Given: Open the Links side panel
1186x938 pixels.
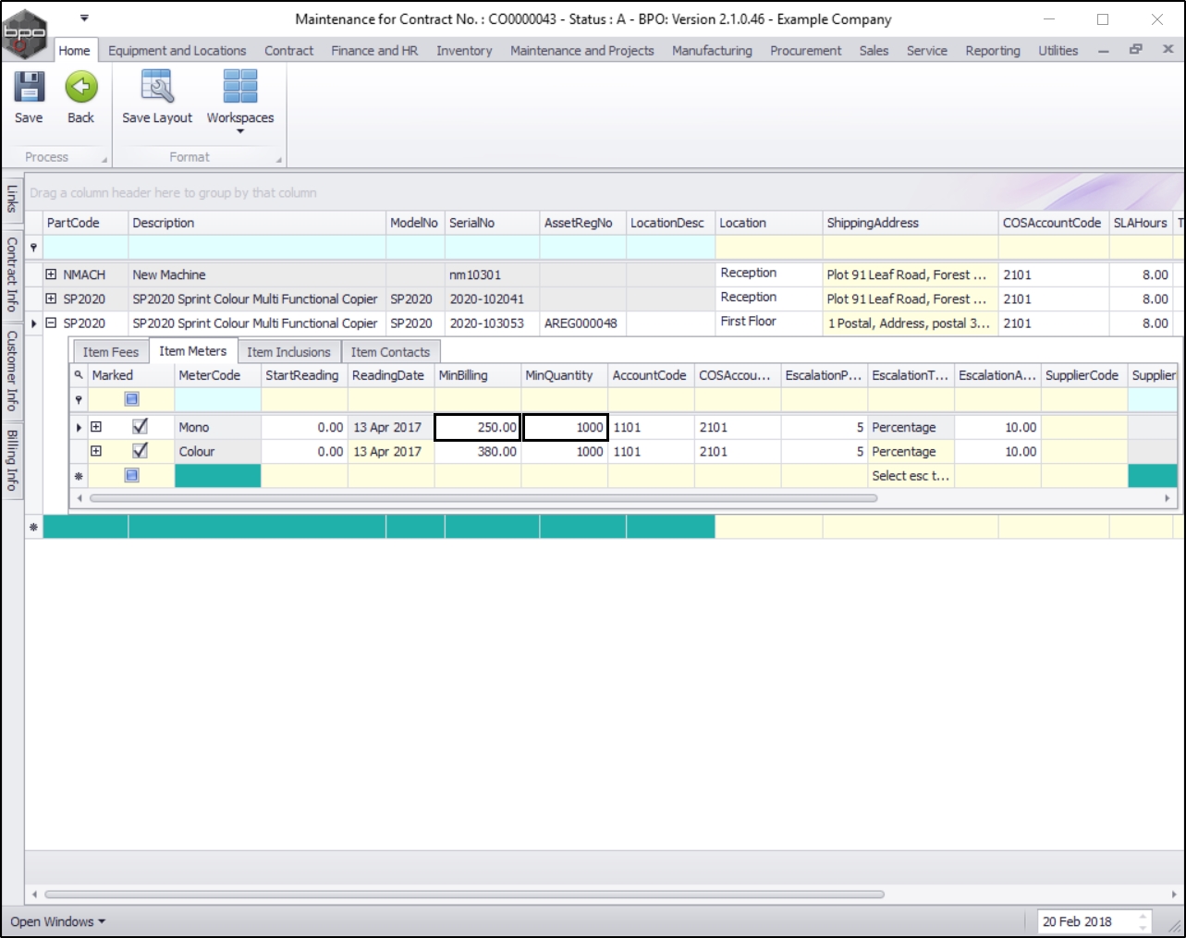Looking at the screenshot, I should pyautogui.click(x=12, y=199).
